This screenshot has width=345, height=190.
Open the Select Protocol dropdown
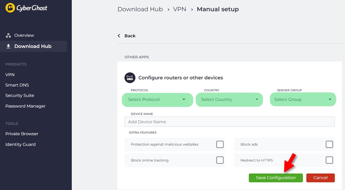[x=157, y=100]
